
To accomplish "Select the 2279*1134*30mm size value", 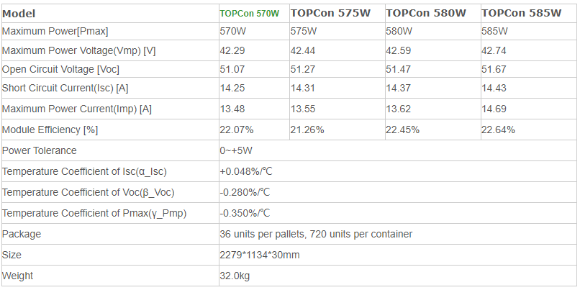I will coord(260,255).
